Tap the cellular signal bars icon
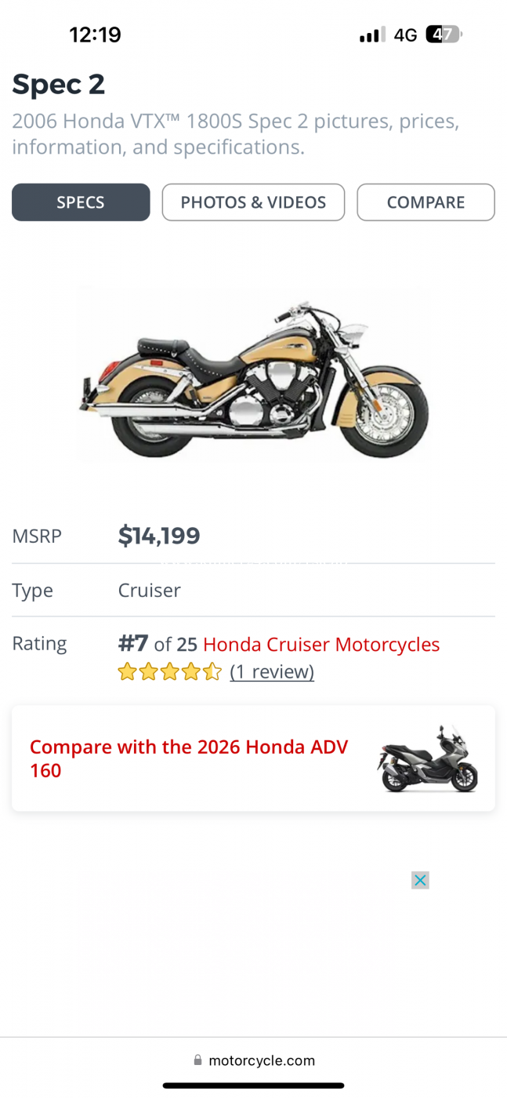Screen dimensions: 507x1098 [371, 35]
